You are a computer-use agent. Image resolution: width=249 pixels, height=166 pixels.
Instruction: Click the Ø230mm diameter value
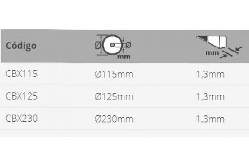point(114,119)
